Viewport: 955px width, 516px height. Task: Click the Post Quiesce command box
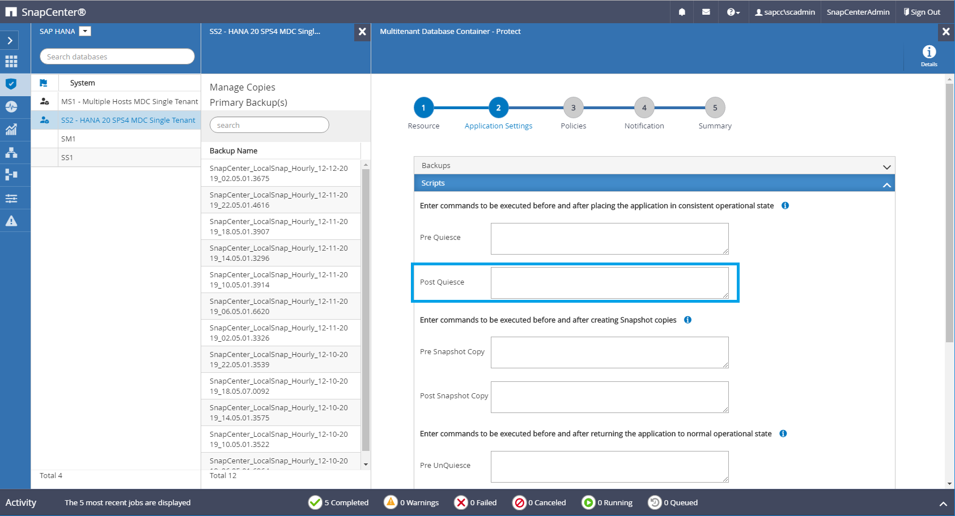pos(609,283)
